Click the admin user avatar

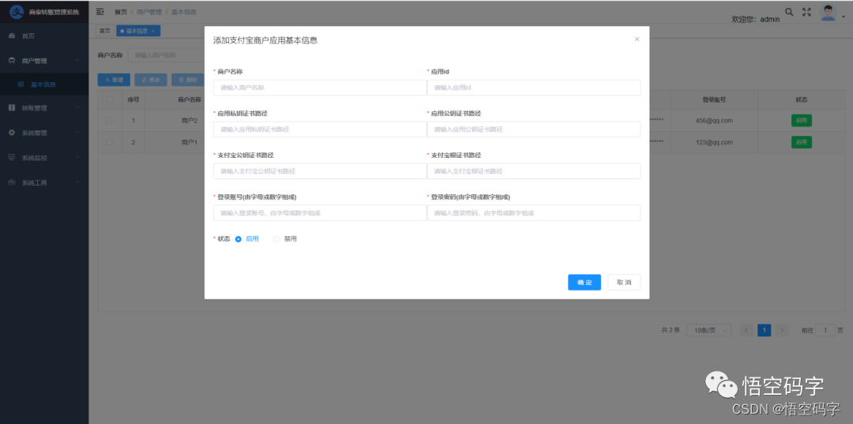coord(828,13)
